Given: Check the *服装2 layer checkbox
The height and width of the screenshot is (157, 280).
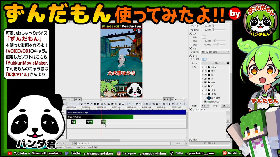Looking at the screenshot, I should click(205, 94).
